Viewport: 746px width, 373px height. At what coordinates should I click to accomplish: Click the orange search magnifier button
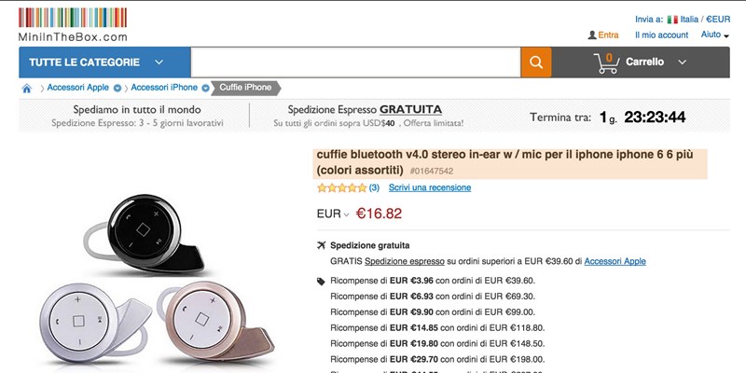pyautogui.click(x=535, y=62)
